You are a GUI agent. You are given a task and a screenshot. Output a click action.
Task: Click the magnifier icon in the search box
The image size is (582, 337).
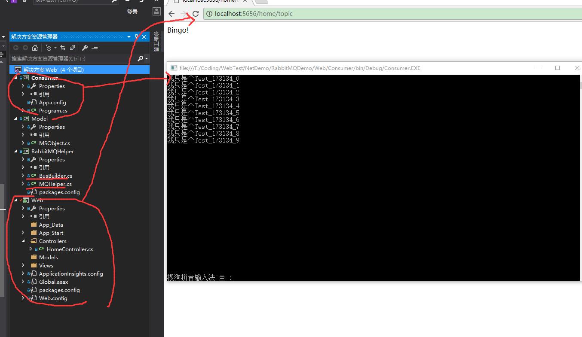[141, 58]
